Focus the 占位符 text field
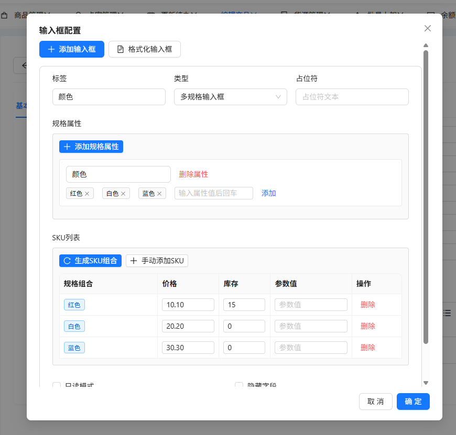 click(x=352, y=97)
